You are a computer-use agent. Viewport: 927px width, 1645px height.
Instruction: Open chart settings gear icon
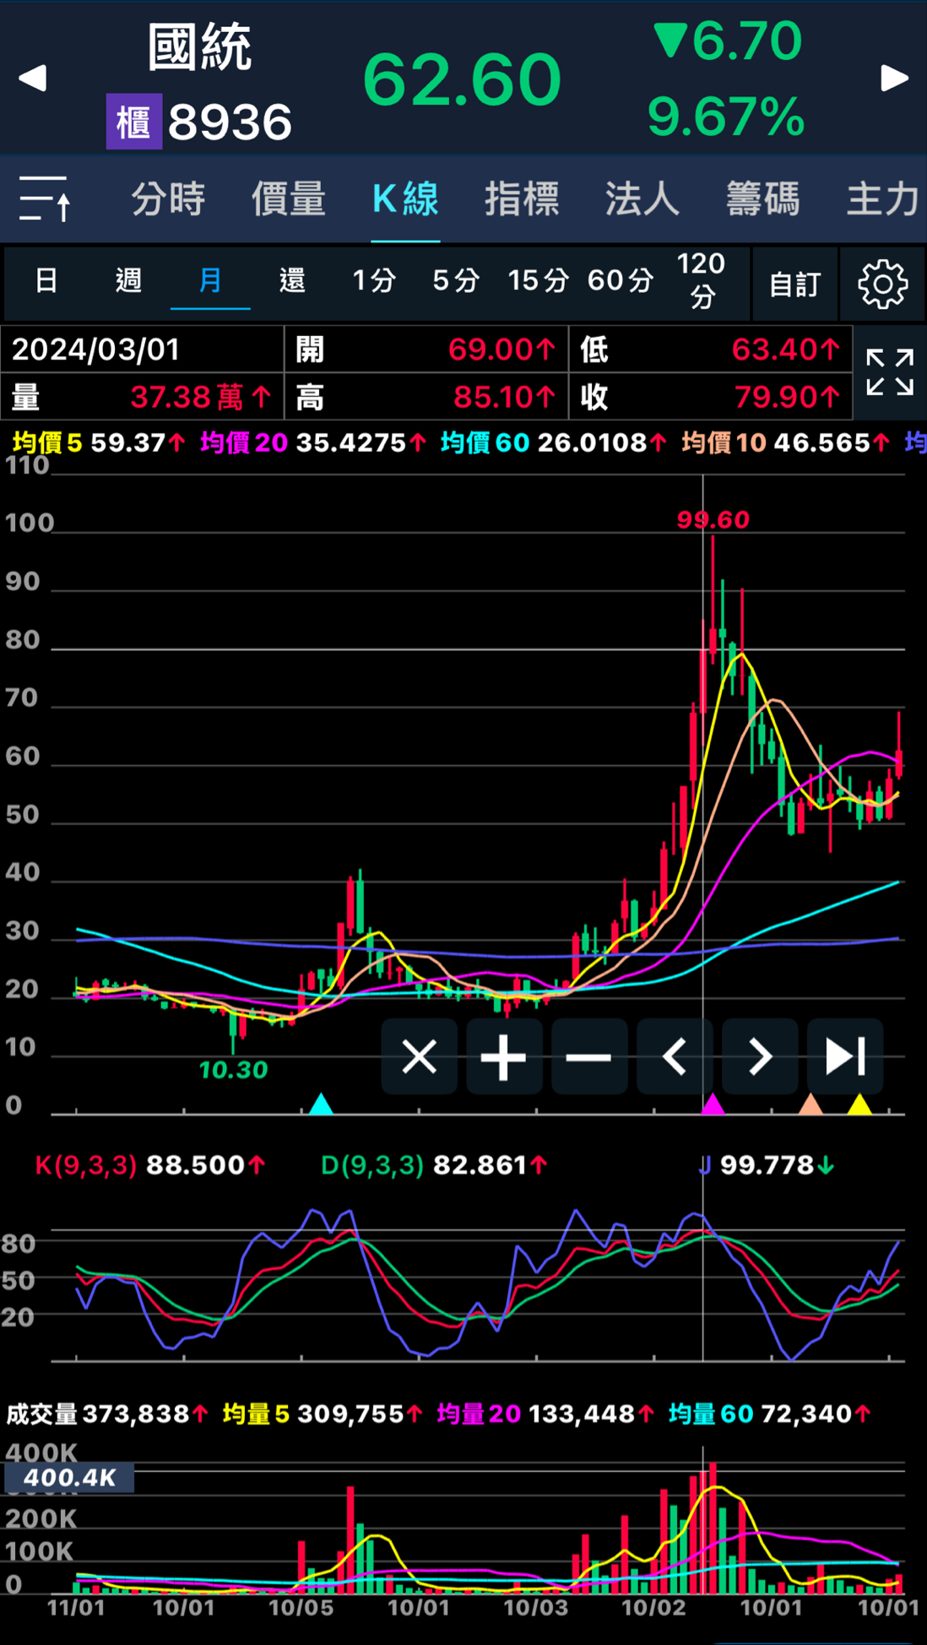coord(882,285)
